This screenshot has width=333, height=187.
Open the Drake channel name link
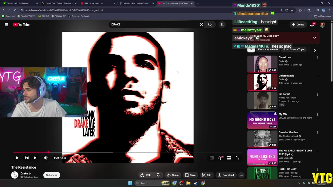coord(24,173)
